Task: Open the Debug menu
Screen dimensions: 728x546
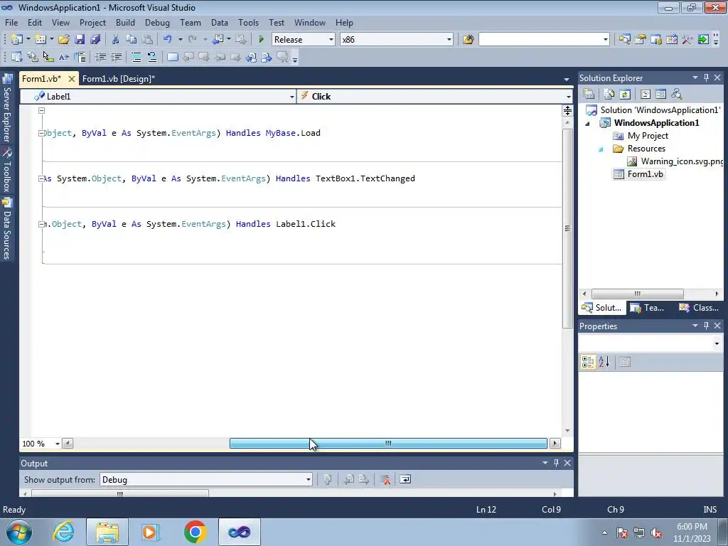Action: click(157, 22)
